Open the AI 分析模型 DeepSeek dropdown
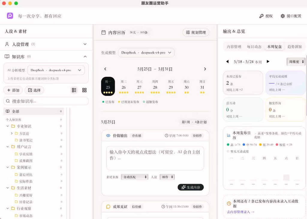The width and height of the screenshot is (307, 219). tap(56, 70)
